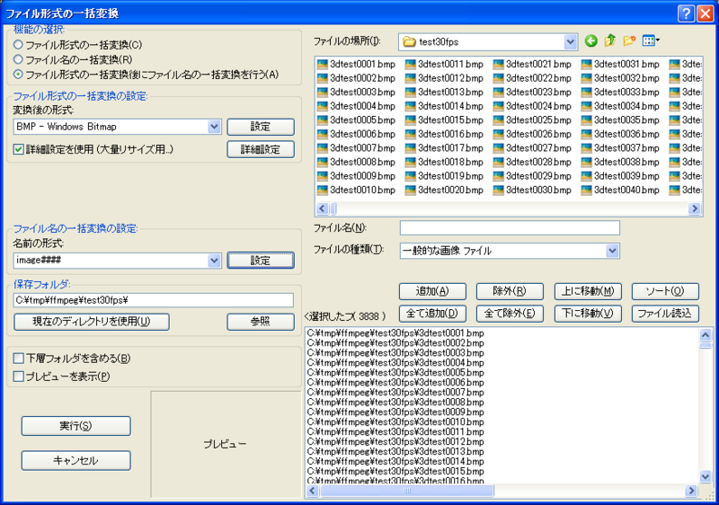Select file 3dtest0020.bmp in browser
This screenshot has width=719, height=505.
click(444, 190)
